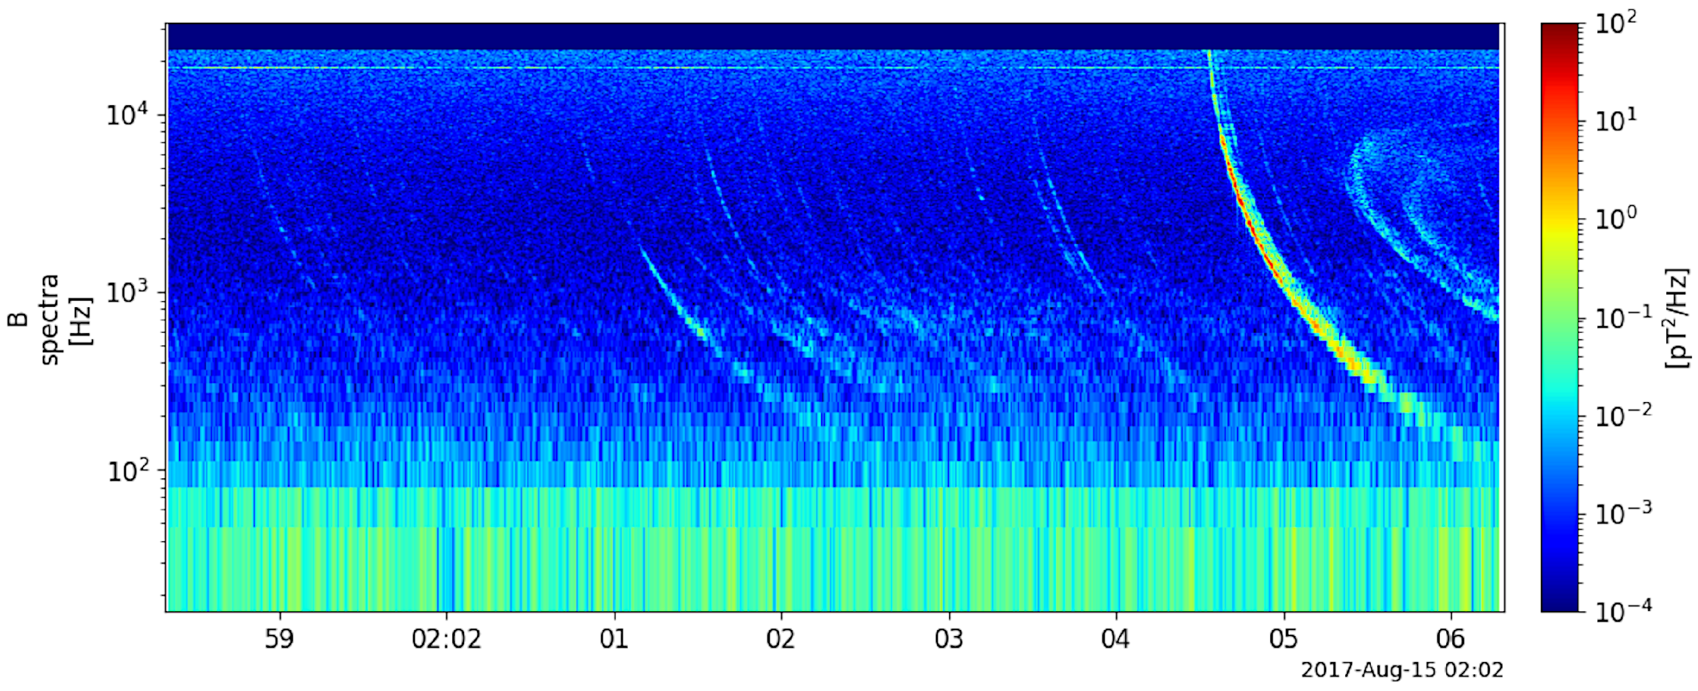Click the '2017-Aug-15 02:02' date label
This screenshot has width=1698, height=691.
point(1402,670)
